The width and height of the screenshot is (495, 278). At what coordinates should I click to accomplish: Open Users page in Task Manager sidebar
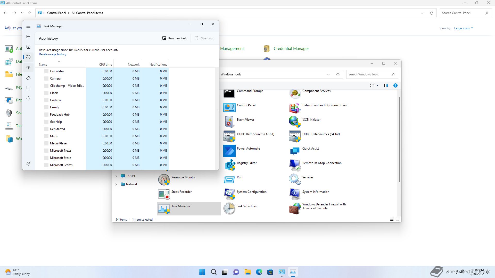click(28, 78)
